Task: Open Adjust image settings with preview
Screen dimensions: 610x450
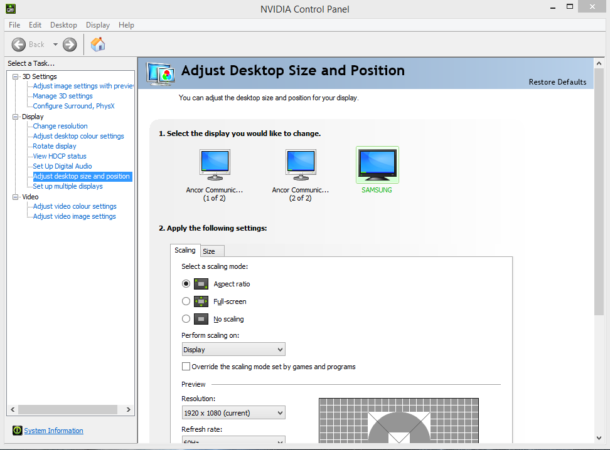Action: pos(83,86)
